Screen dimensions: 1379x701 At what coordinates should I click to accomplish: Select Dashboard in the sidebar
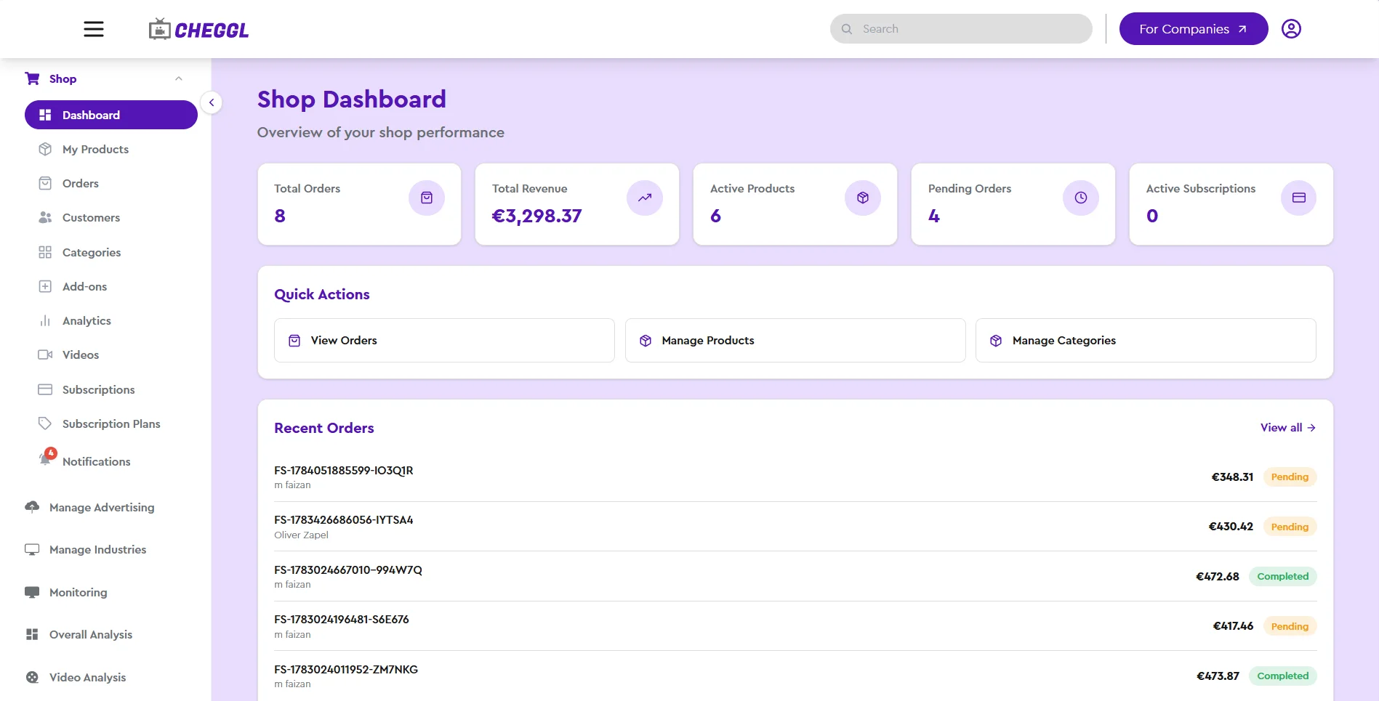tap(111, 115)
